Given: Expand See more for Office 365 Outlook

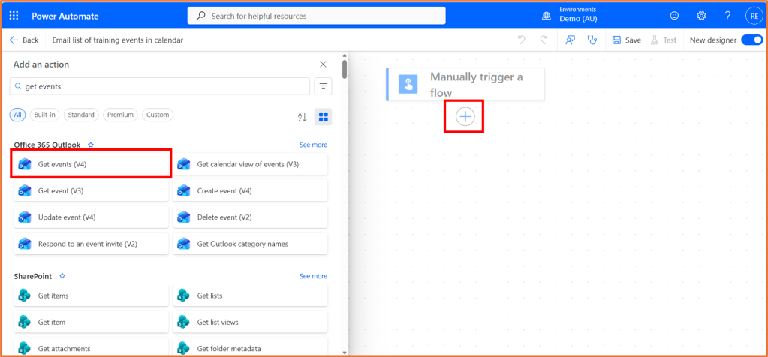Looking at the screenshot, I should [313, 145].
